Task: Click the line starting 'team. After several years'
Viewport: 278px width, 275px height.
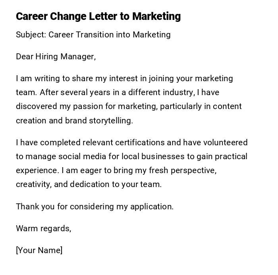Action: [x=117, y=92]
